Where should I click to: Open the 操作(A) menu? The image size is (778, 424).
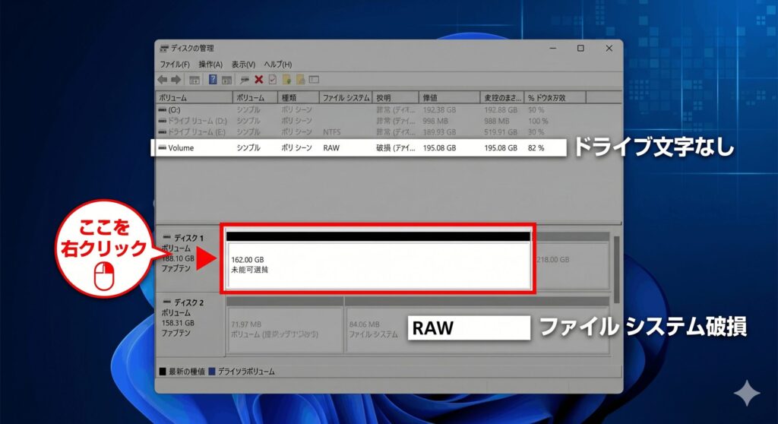(210, 65)
